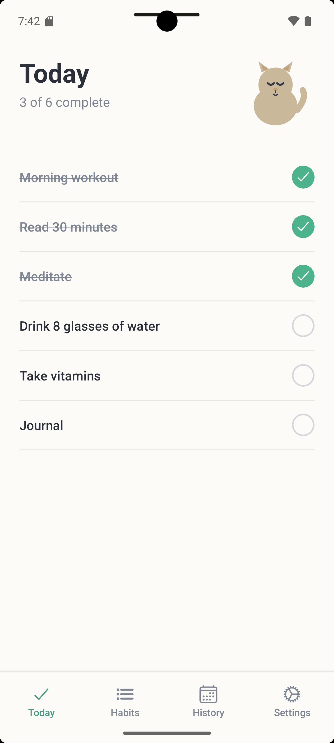Uncheck the Morning workout habit
The height and width of the screenshot is (743, 334).
(303, 177)
